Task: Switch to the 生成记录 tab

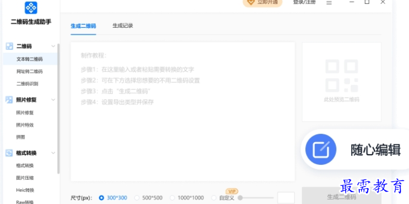Action: pyautogui.click(x=122, y=25)
